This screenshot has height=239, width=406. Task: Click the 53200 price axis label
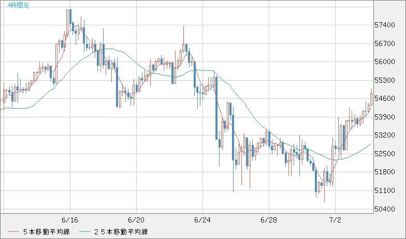(x=385, y=136)
